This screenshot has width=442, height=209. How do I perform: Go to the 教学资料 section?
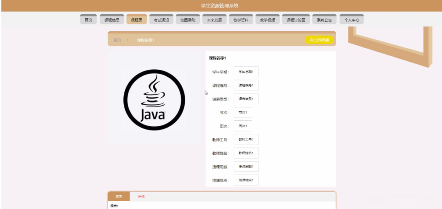[x=241, y=20]
